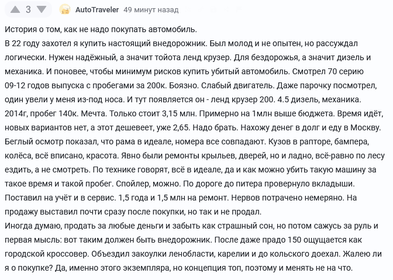The image size is (393, 280).
Task: Click the AutoTraveler avatar image
Action: [66, 10]
